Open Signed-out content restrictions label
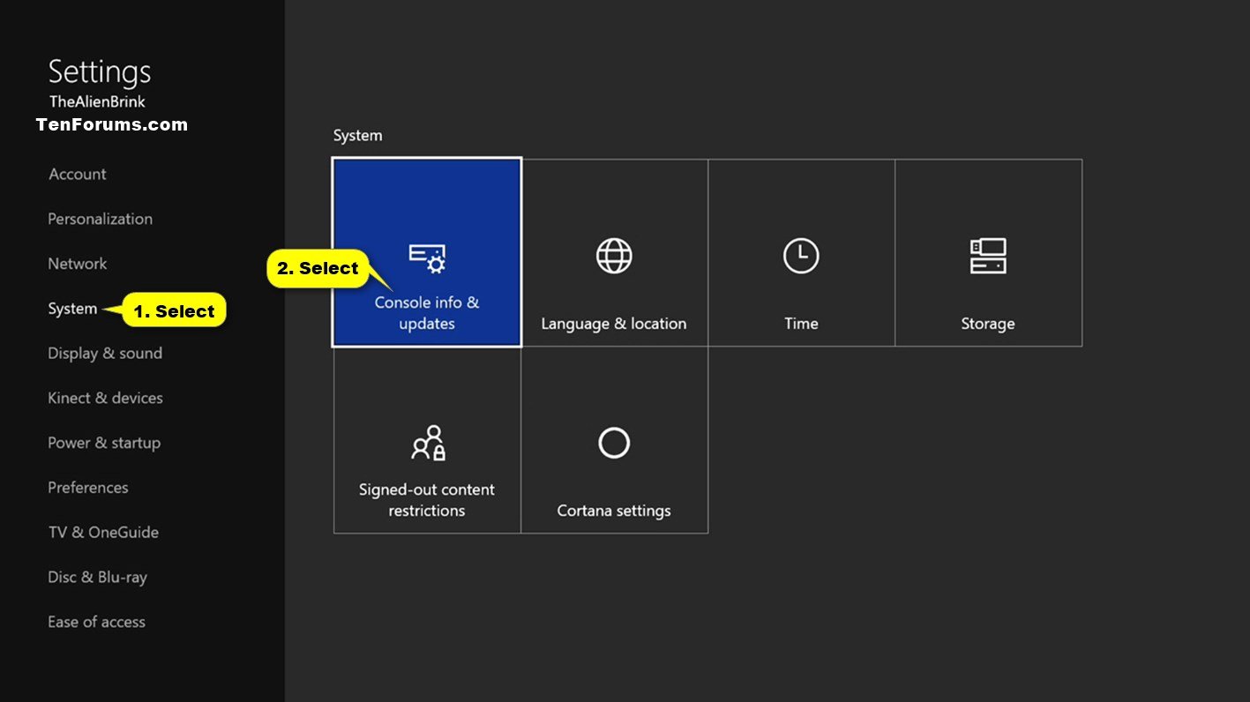The image size is (1250, 702). pyautogui.click(x=427, y=500)
